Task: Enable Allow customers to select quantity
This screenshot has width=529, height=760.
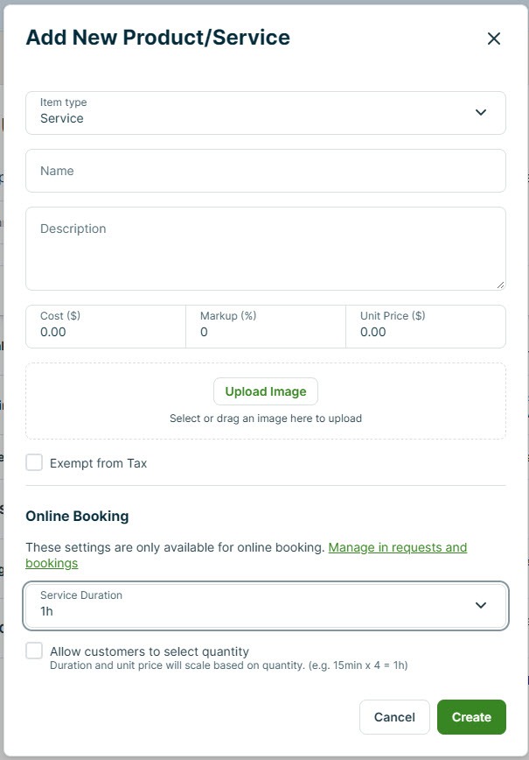Action: 34,651
